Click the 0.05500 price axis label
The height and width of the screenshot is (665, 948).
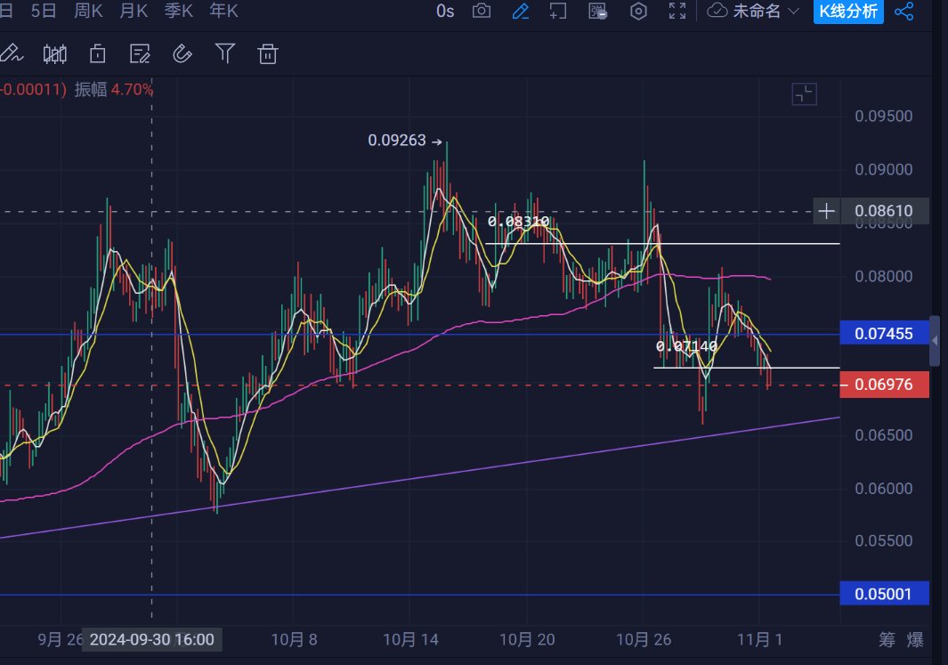[x=884, y=540]
